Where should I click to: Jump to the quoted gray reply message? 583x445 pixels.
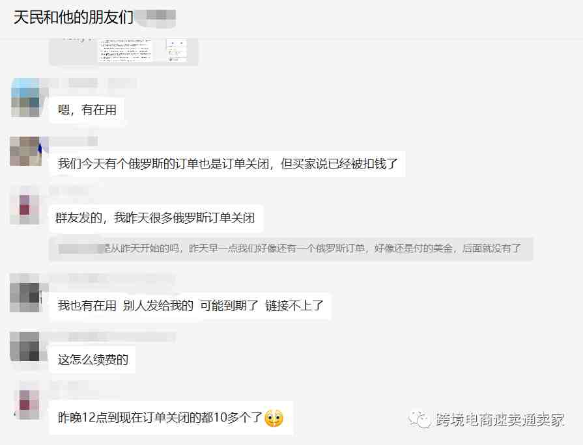tap(291, 249)
